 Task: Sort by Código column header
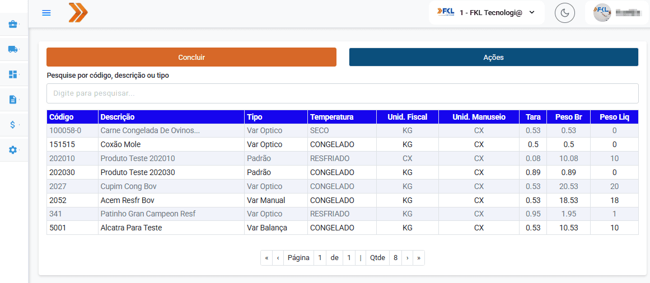click(x=62, y=117)
